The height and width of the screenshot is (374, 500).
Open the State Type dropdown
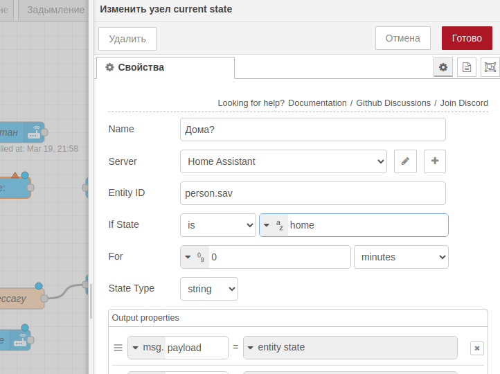click(x=208, y=289)
